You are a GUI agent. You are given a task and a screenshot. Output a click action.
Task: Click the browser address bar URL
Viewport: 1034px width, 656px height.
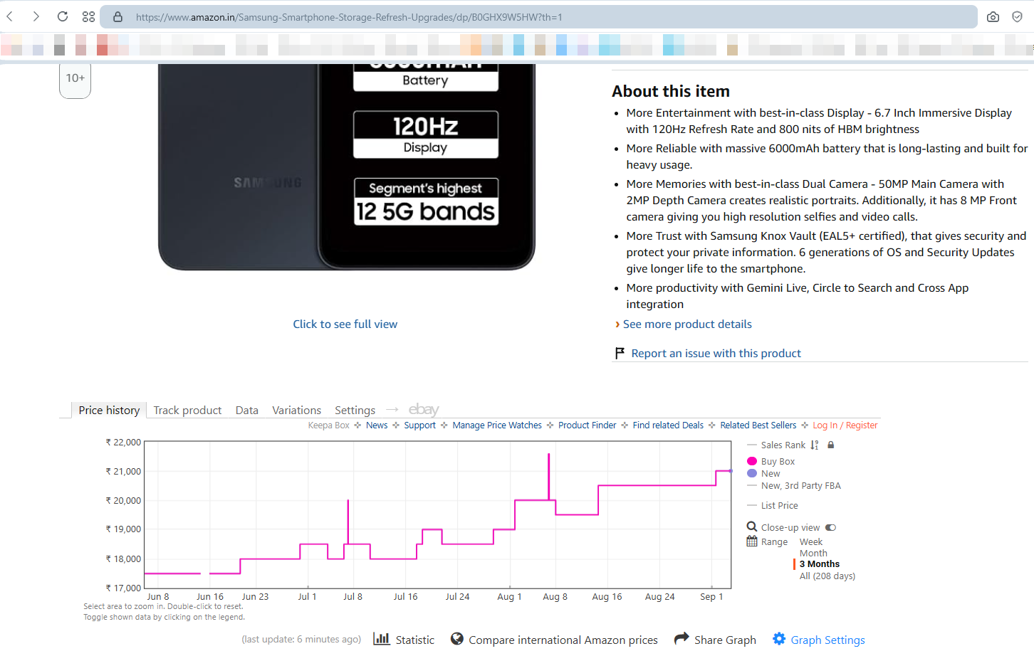[349, 16]
